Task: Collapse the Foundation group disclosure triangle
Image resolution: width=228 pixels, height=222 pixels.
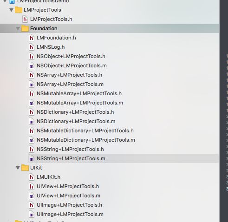Action: pyautogui.click(x=18, y=29)
